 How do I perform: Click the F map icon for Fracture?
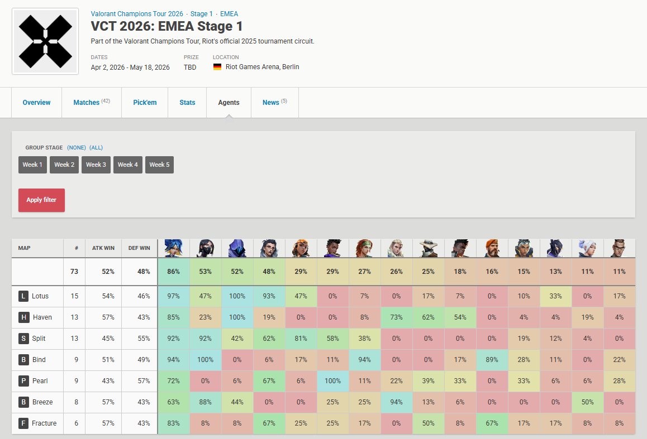coord(23,423)
